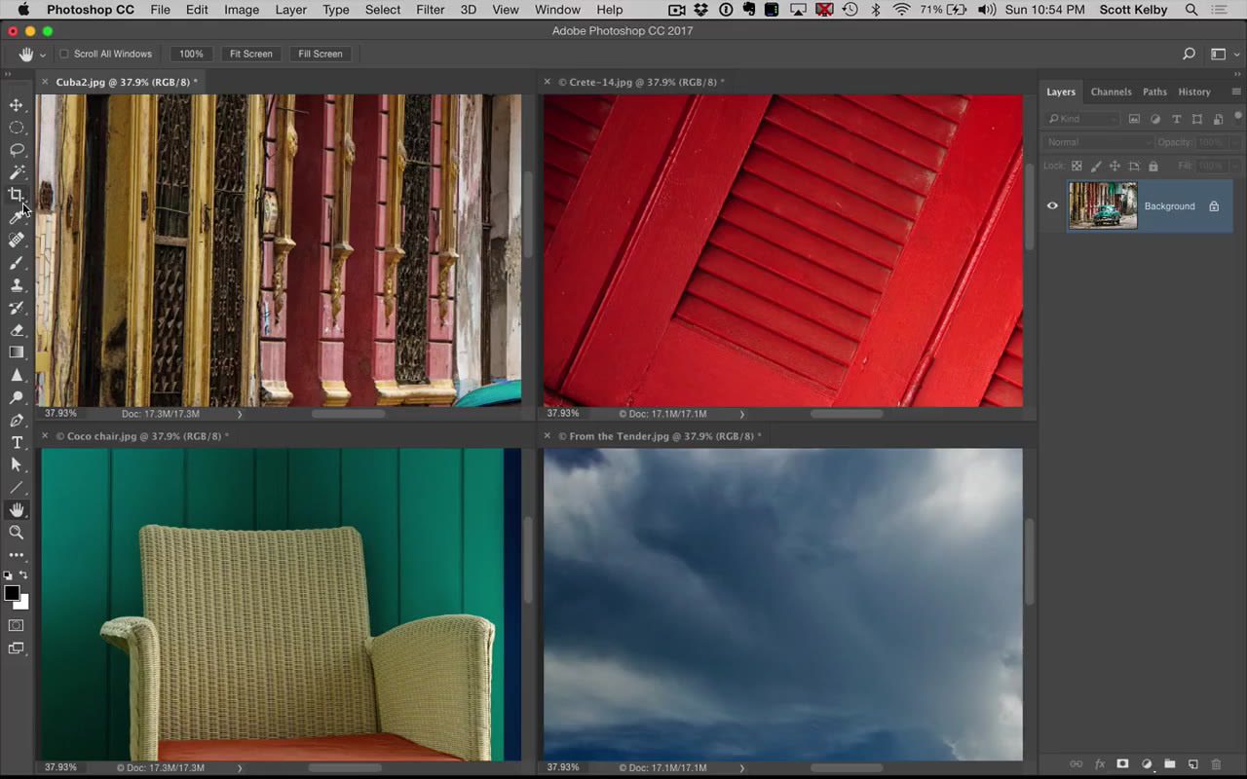
Task: Hide the Background layer
Action: 1052,205
